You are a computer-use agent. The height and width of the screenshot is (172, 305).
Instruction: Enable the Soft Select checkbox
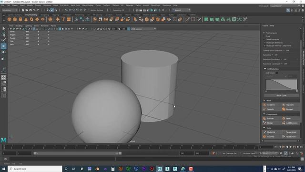[276, 73]
